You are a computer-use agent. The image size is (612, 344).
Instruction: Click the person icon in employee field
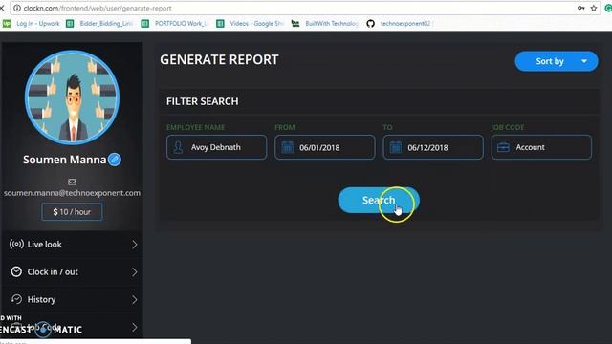(178, 147)
